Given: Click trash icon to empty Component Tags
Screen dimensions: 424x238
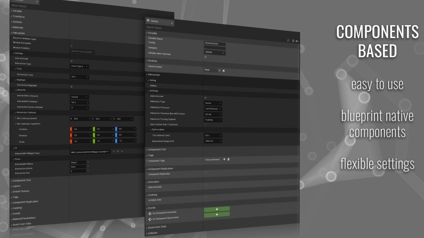Looking at the screenshot, I should tap(229, 159).
